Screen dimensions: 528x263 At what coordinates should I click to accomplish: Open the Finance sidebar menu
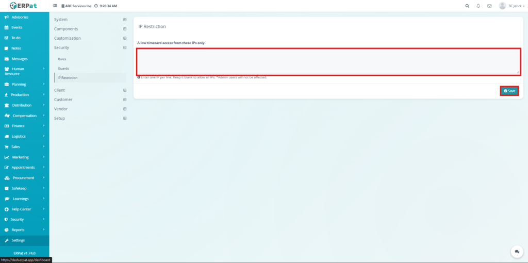[x=18, y=126]
